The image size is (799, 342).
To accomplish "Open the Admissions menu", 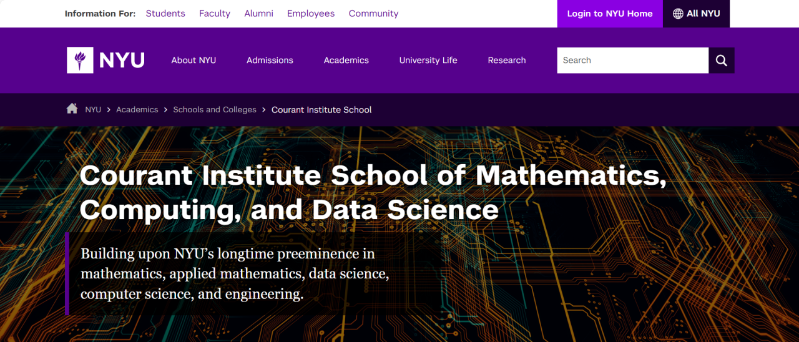I will tap(270, 61).
